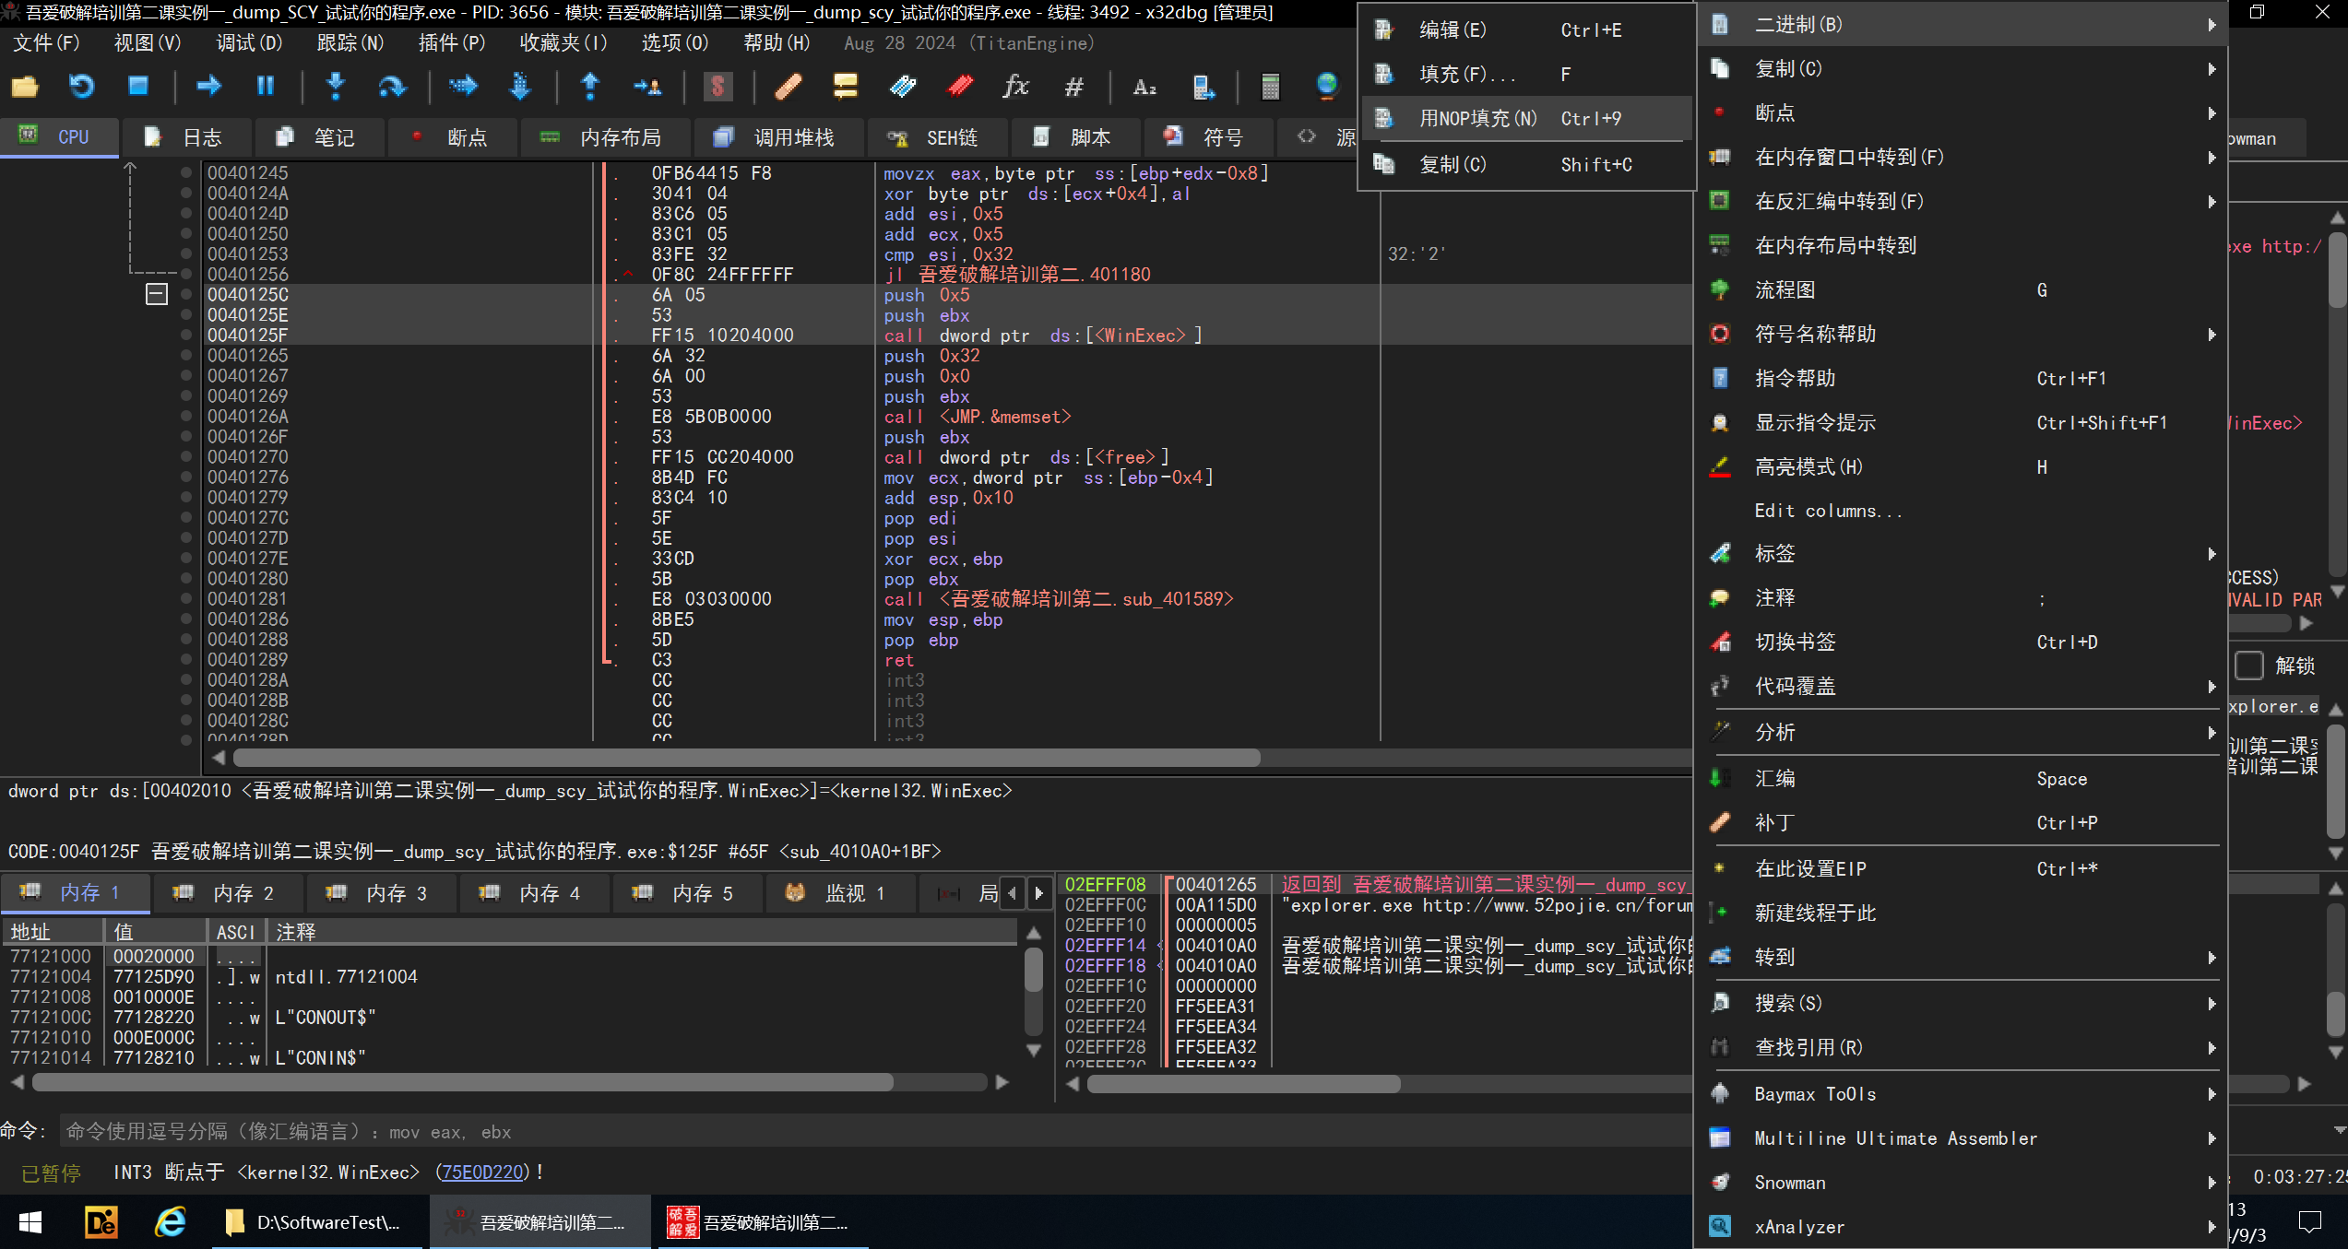Toggle breakpoint bullet at address 00401289

pyautogui.click(x=186, y=659)
